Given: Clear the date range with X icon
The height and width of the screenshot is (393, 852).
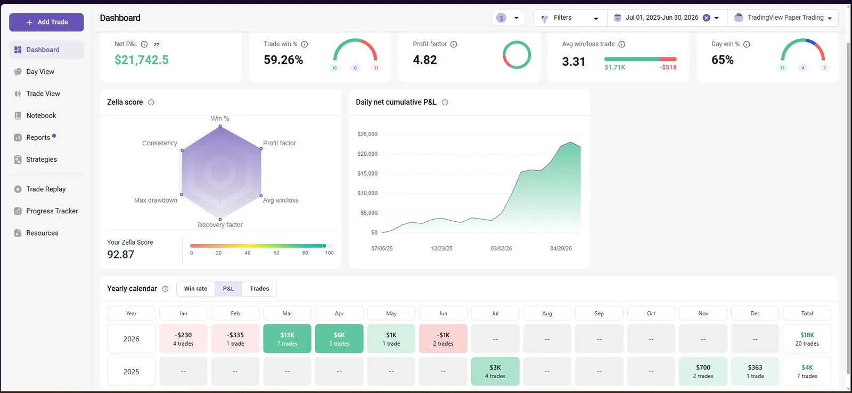Looking at the screenshot, I should click(706, 18).
